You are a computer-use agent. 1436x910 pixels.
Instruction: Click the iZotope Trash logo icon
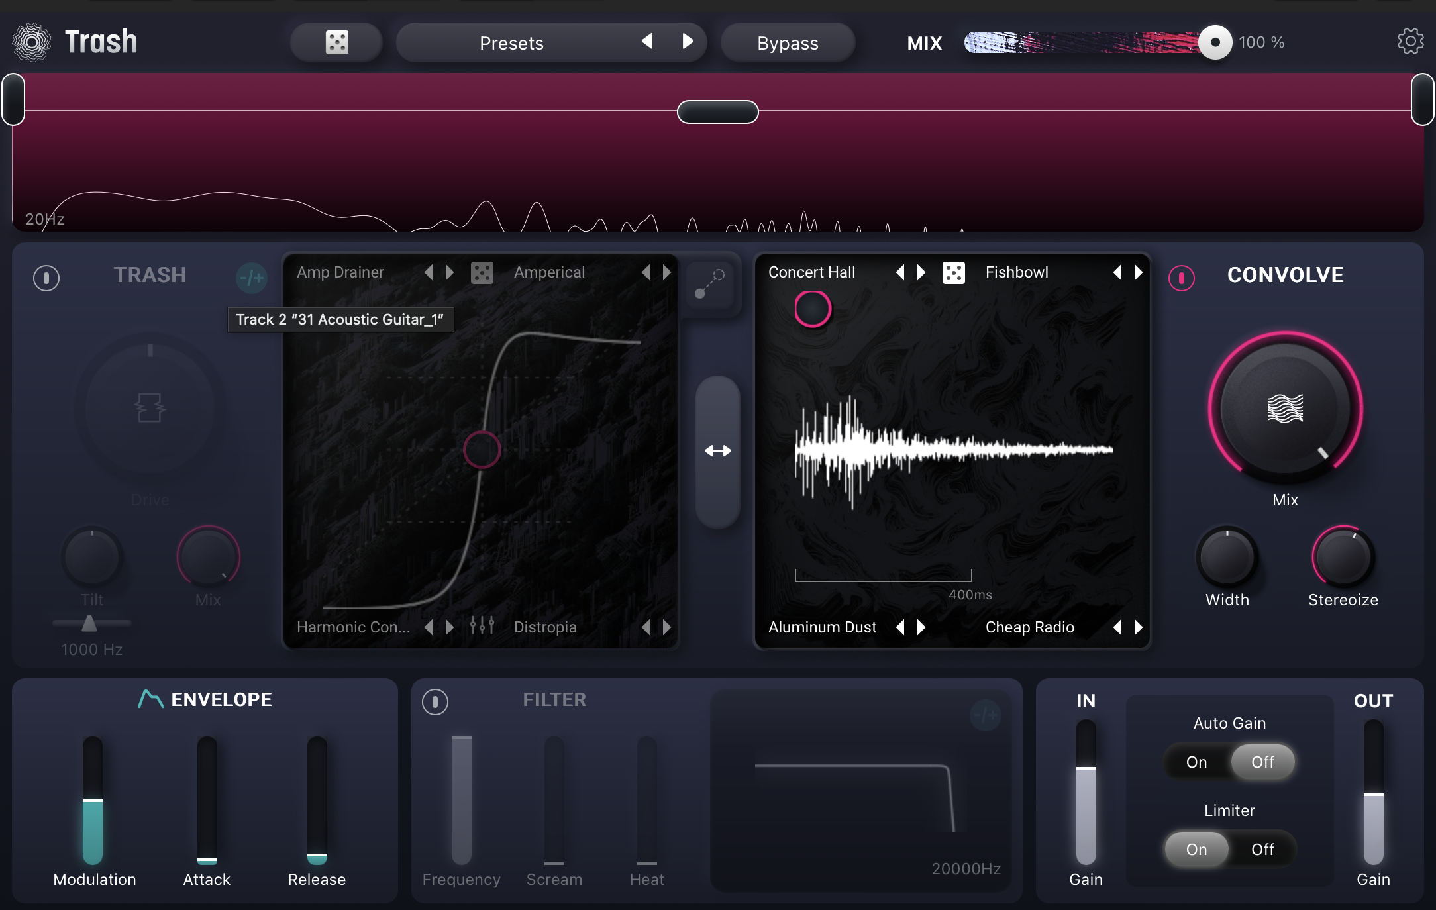(x=31, y=42)
